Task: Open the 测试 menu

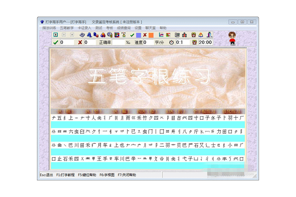Action: (x=98, y=28)
